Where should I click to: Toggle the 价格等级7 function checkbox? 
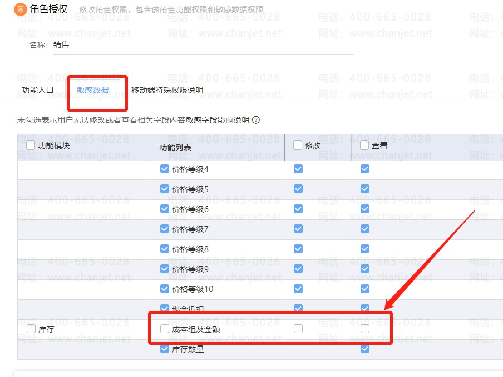click(x=165, y=229)
